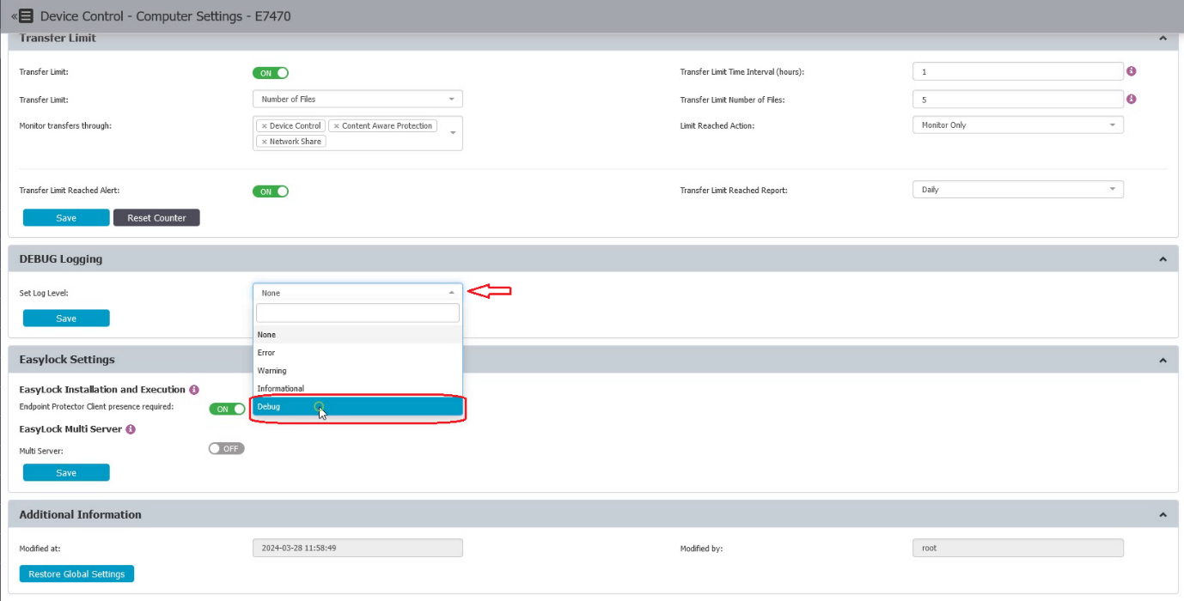1184x601 pixels.
Task: Click Restore Global Settings button
Action: [x=76, y=574]
